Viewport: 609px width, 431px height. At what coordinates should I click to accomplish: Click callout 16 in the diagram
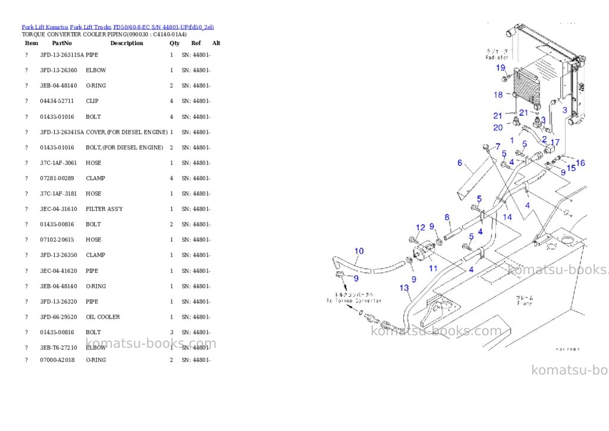580,163
